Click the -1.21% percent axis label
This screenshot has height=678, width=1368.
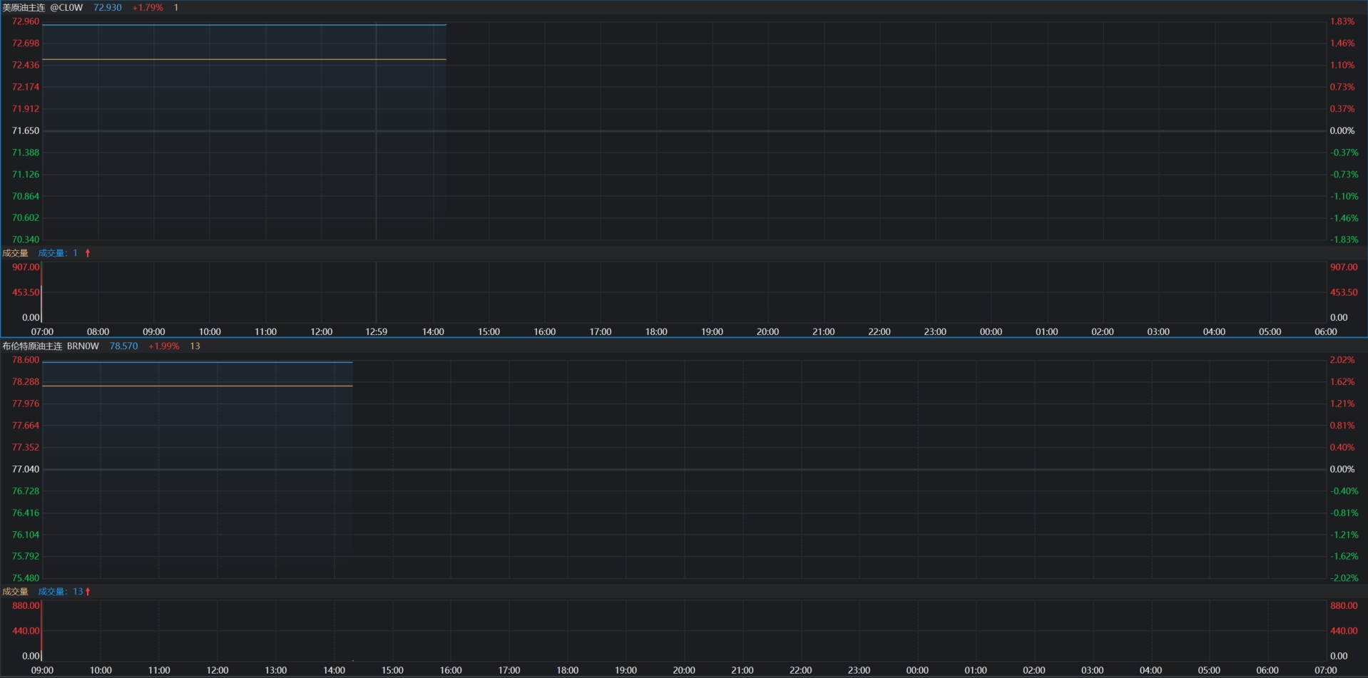1344,535
